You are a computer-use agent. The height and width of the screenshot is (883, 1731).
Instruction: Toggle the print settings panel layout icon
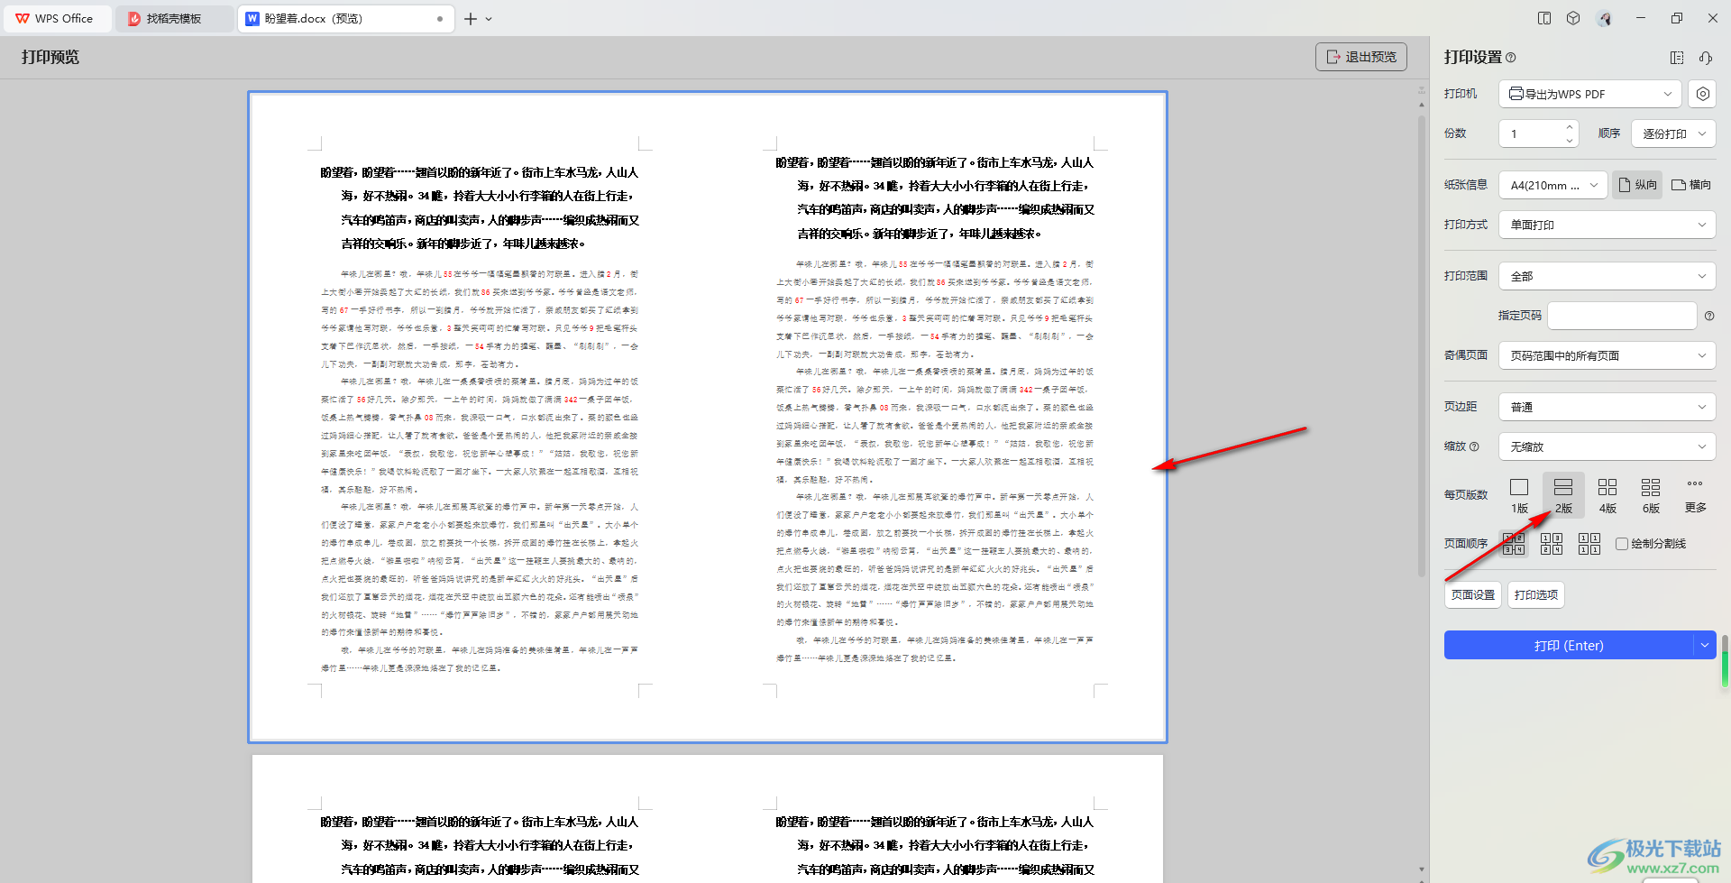click(x=1677, y=58)
